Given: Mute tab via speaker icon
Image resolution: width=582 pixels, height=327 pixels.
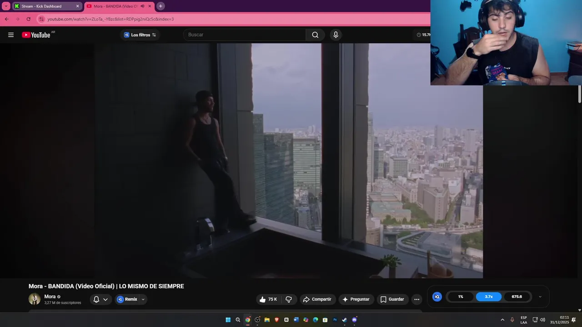Looking at the screenshot, I should click(142, 6).
